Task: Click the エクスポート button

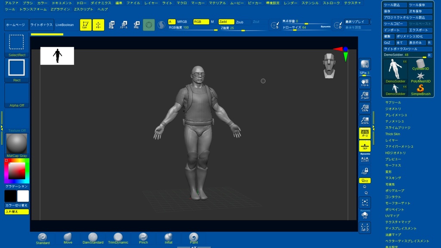Action: (x=420, y=30)
